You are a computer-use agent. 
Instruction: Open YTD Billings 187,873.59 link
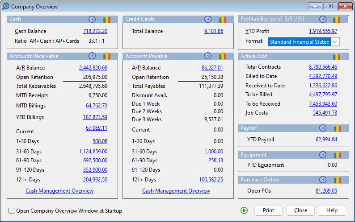[x=95, y=117]
